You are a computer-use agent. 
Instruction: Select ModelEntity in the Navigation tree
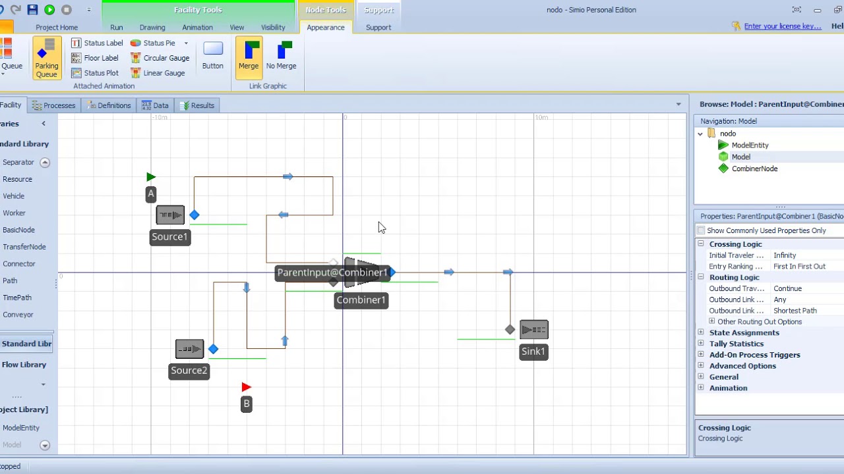pos(750,145)
